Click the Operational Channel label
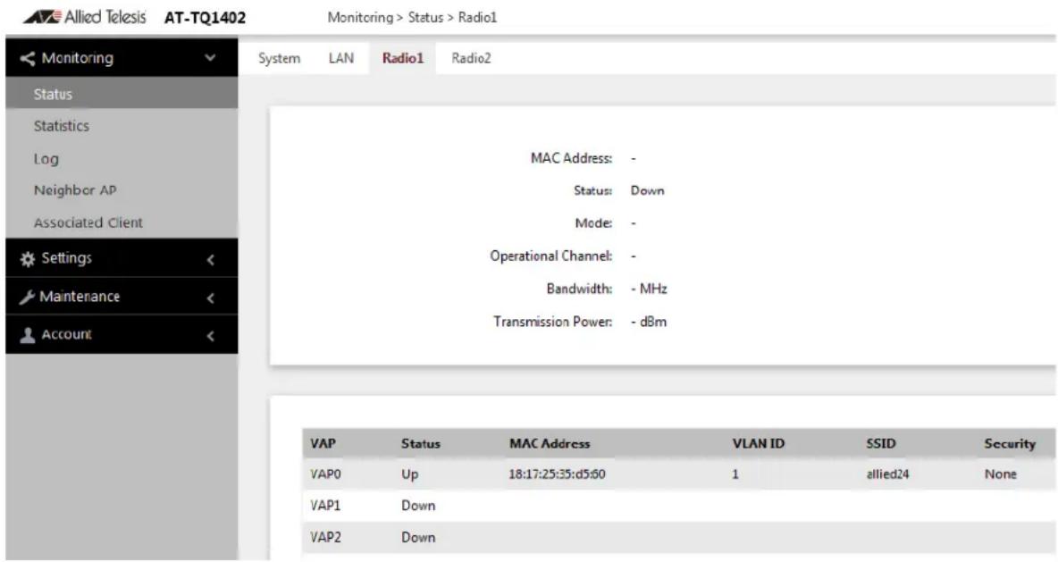1058x562 pixels. tap(551, 256)
